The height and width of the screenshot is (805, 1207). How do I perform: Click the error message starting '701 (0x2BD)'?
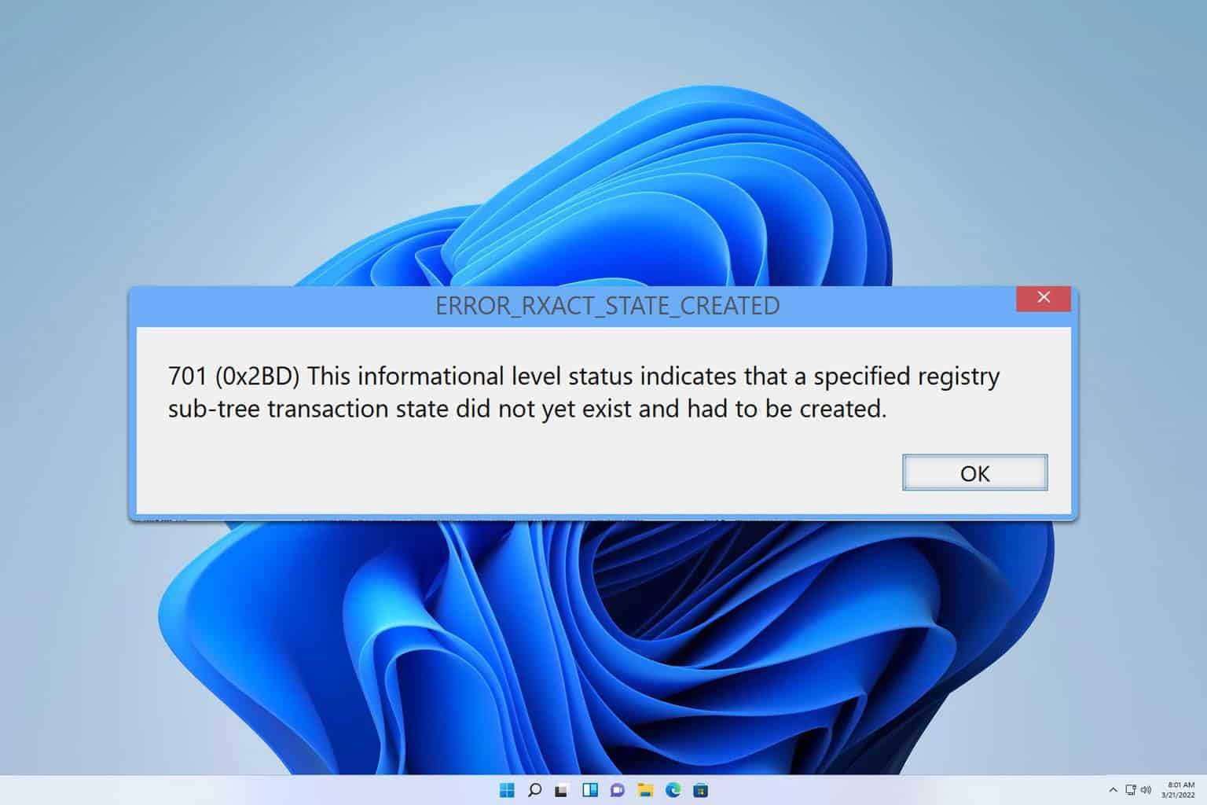click(584, 392)
